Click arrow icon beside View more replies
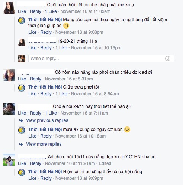The height and width of the screenshot is (185, 183). click(21, 144)
